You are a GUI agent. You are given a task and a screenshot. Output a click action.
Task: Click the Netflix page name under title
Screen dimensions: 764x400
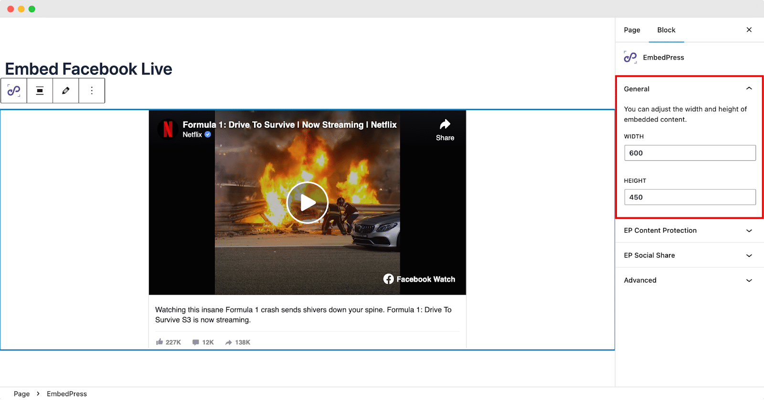(x=192, y=134)
